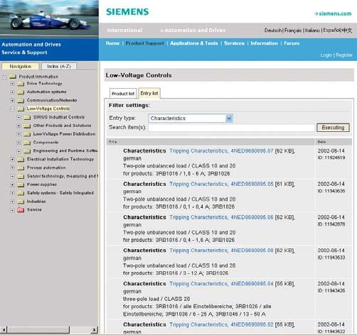This screenshot has height=335, width=357.
Task: Open Tripping Characteristics 4NED9690895.06 link
Action: [221, 217]
